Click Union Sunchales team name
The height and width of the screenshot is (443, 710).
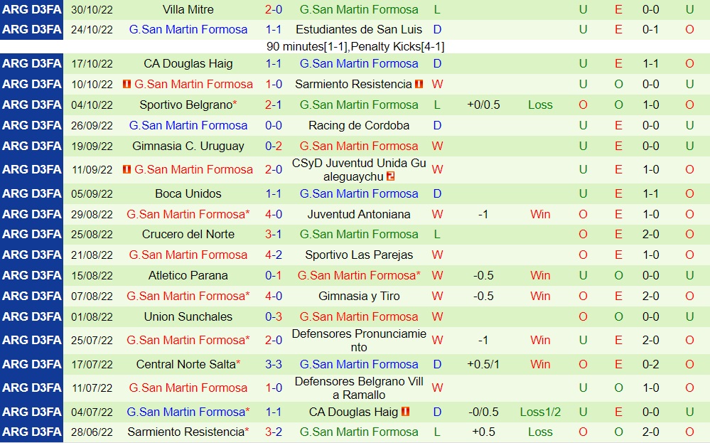click(188, 316)
